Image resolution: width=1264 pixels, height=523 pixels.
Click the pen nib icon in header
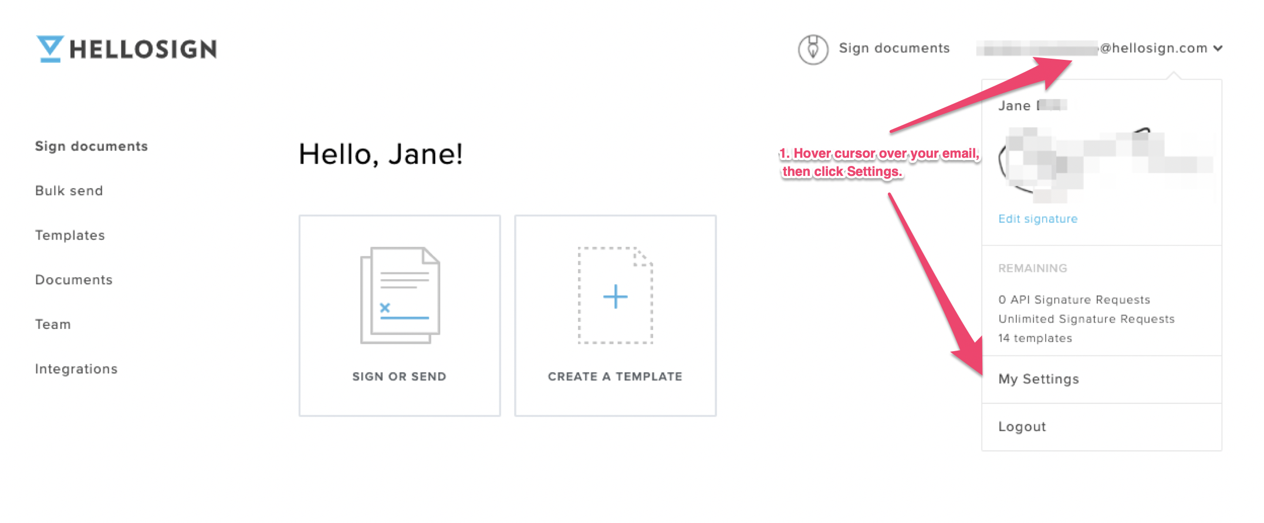click(x=813, y=49)
